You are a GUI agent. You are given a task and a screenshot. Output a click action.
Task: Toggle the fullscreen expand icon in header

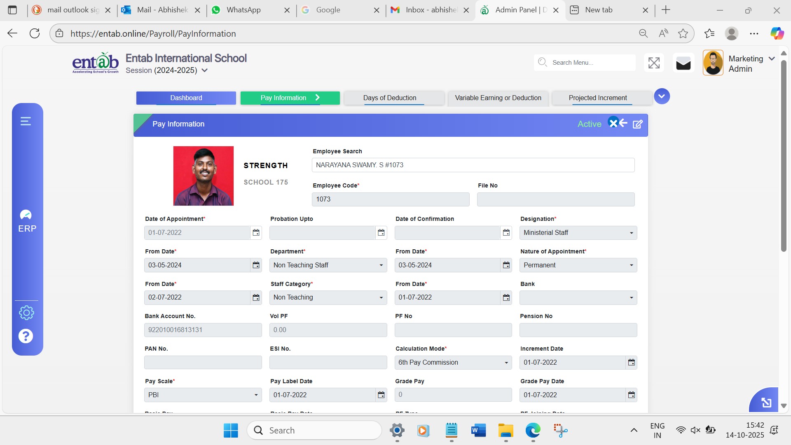tap(654, 63)
